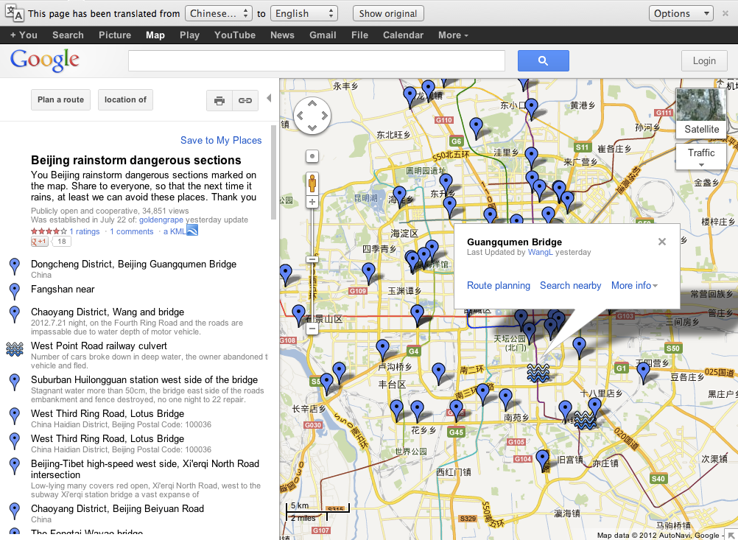738x540 pixels.
Task: Click the link chain icon button
Action: click(x=245, y=100)
